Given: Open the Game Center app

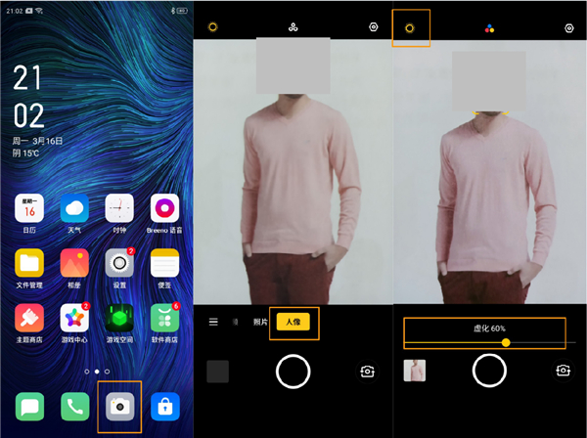Looking at the screenshot, I should [74, 318].
